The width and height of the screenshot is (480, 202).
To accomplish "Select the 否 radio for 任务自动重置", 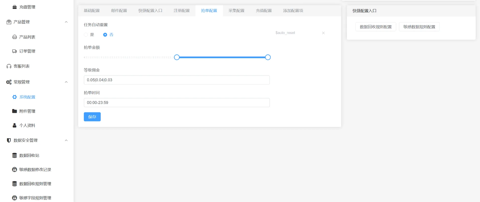I will pyautogui.click(x=105, y=35).
